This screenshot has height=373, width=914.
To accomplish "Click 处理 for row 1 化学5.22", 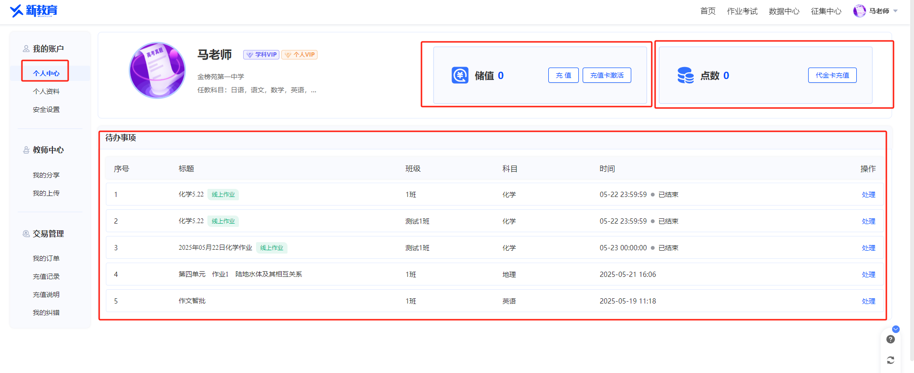I will pos(869,195).
